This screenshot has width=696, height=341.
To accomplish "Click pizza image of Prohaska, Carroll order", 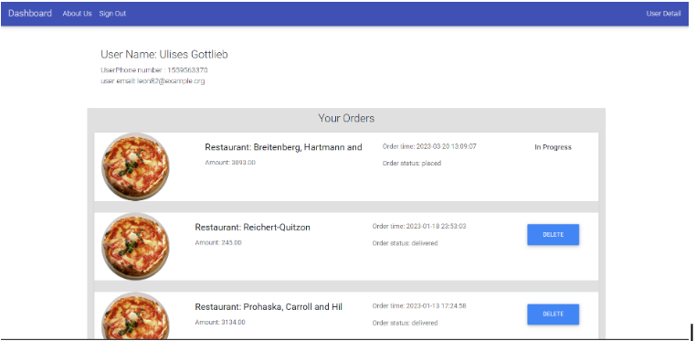I will [135, 316].
